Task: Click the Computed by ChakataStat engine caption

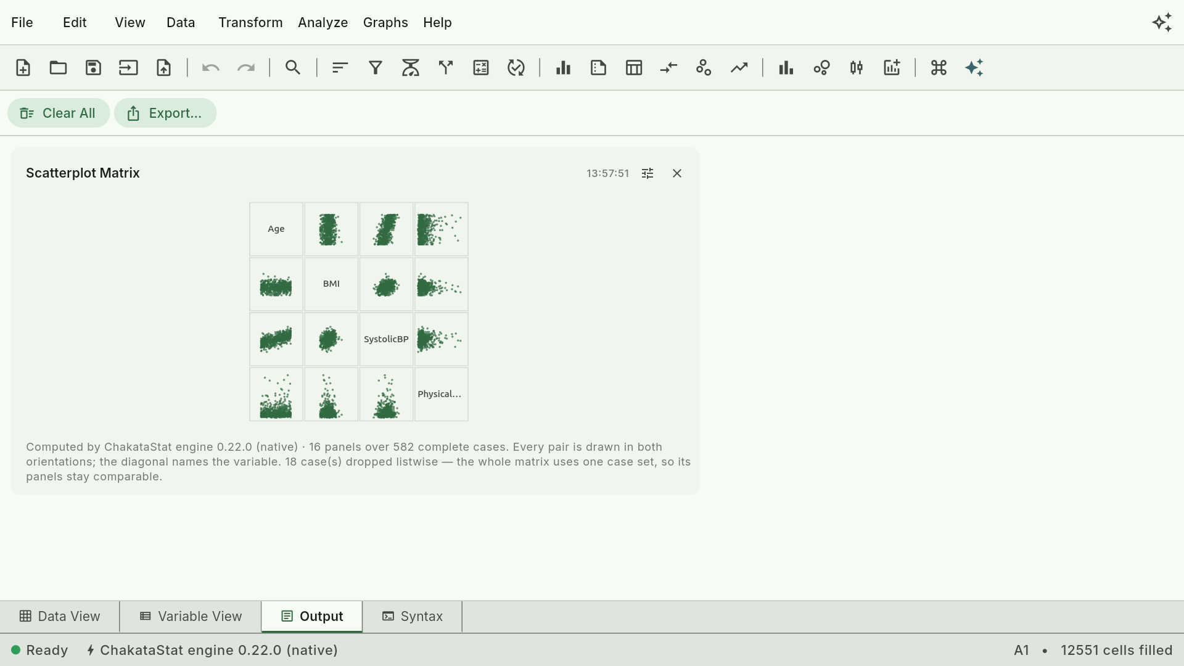Action: [358, 462]
